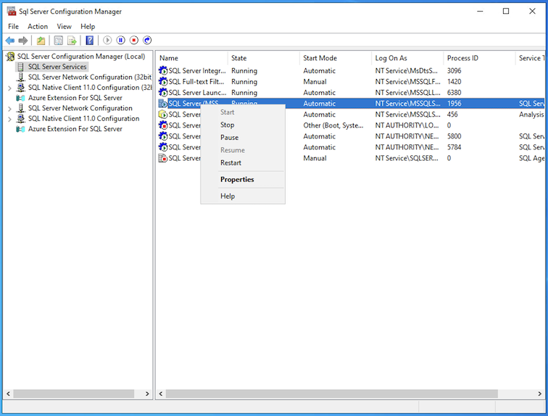Viewport: 548px width, 416px height.
Task: Click the Pause Service toolbar icon
Action: point(120,41)
